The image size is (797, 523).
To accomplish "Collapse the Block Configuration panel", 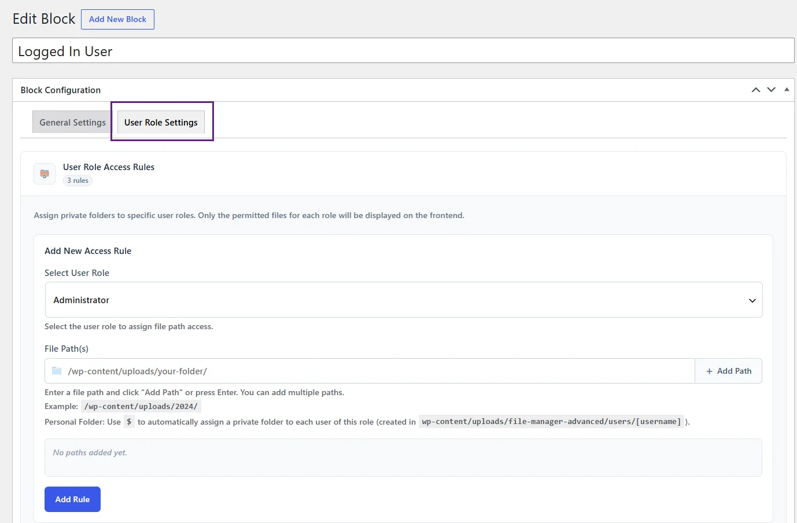I will 787,90.
